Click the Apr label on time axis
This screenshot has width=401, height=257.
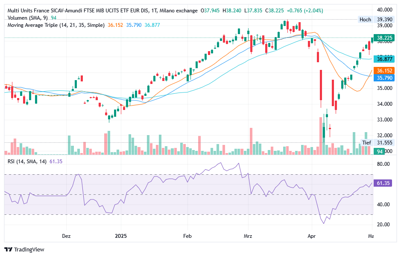point(311,236)
